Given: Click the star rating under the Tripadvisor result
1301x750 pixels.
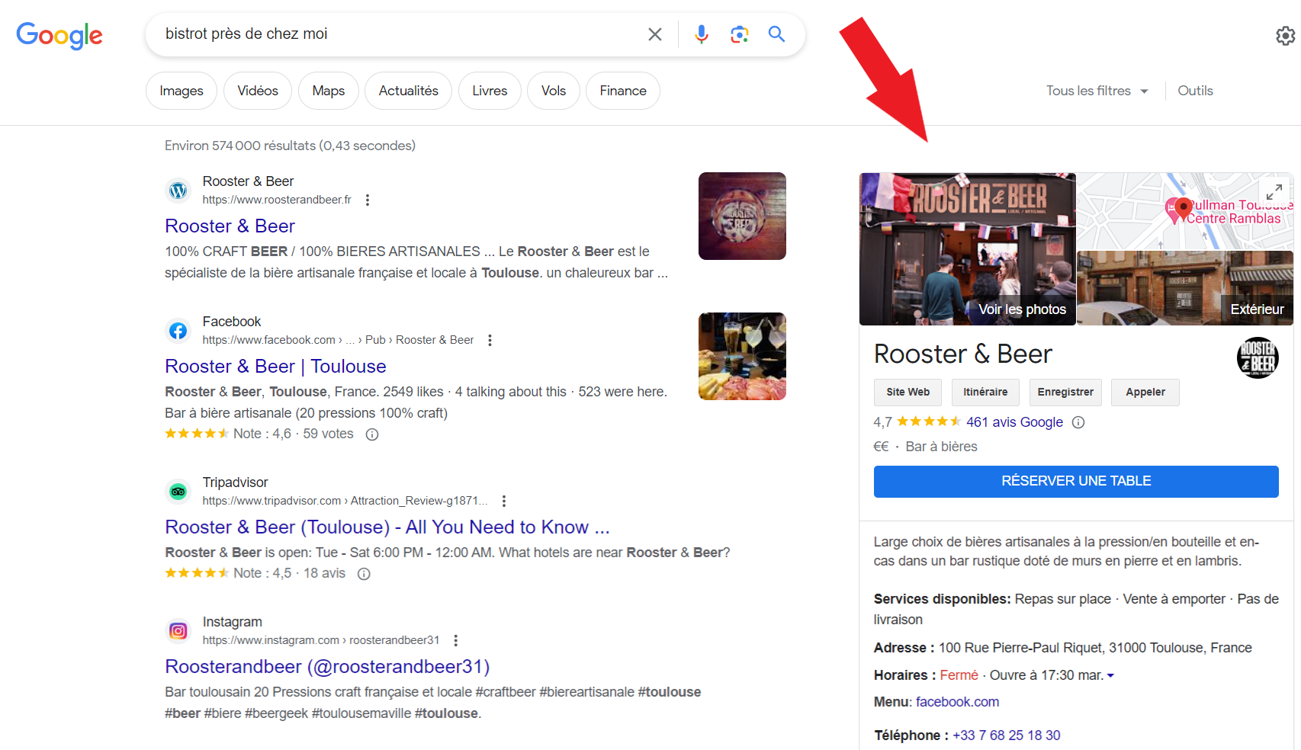Looking at the screenshot, I should click(x=198, y=572).
